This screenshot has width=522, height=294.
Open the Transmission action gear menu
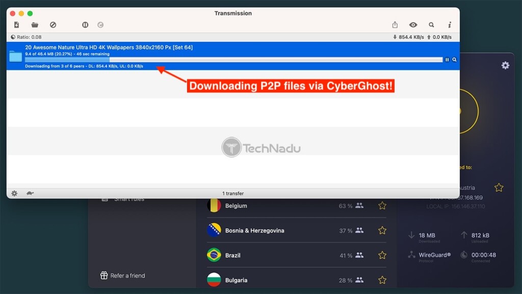[x=14, y=193]
